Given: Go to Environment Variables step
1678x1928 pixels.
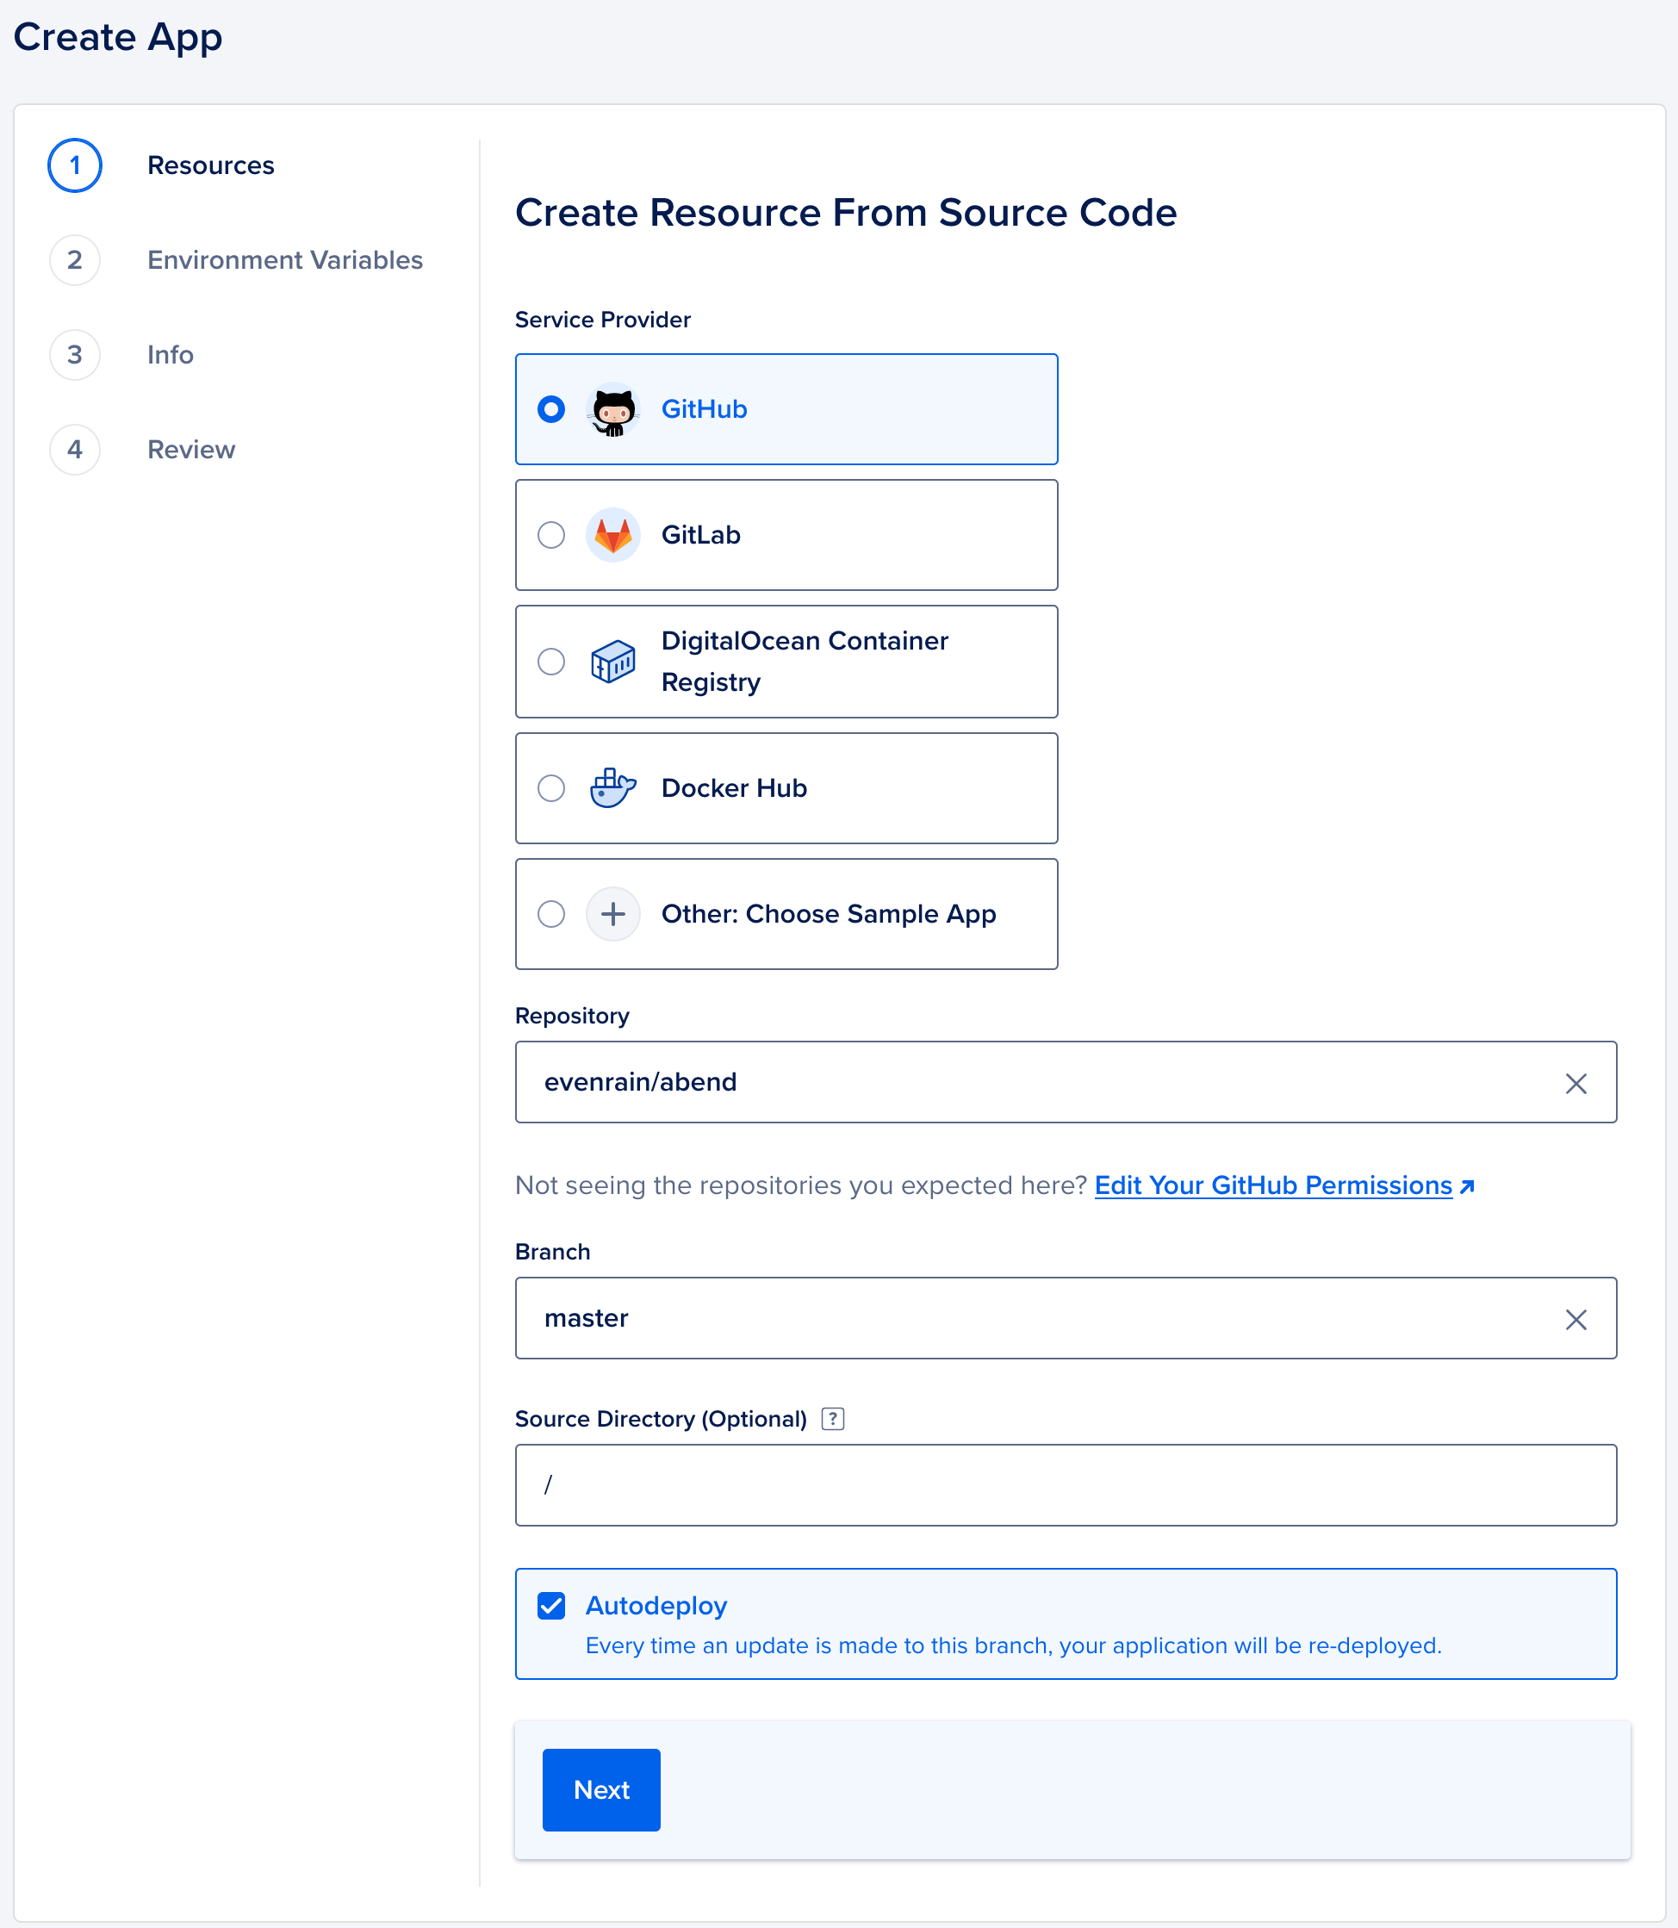Looking at the screenshot, I should point(284,260).
